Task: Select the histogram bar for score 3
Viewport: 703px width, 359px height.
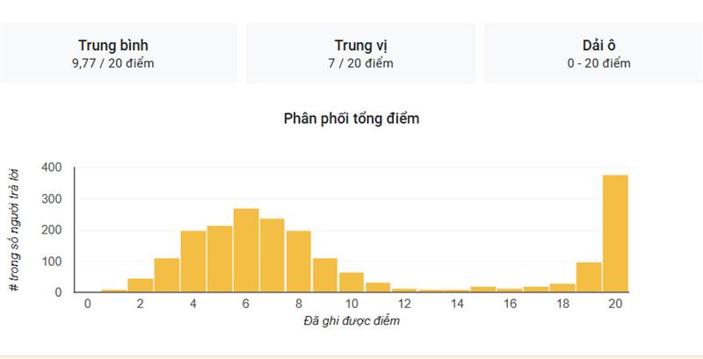Action: pos(167,275)
